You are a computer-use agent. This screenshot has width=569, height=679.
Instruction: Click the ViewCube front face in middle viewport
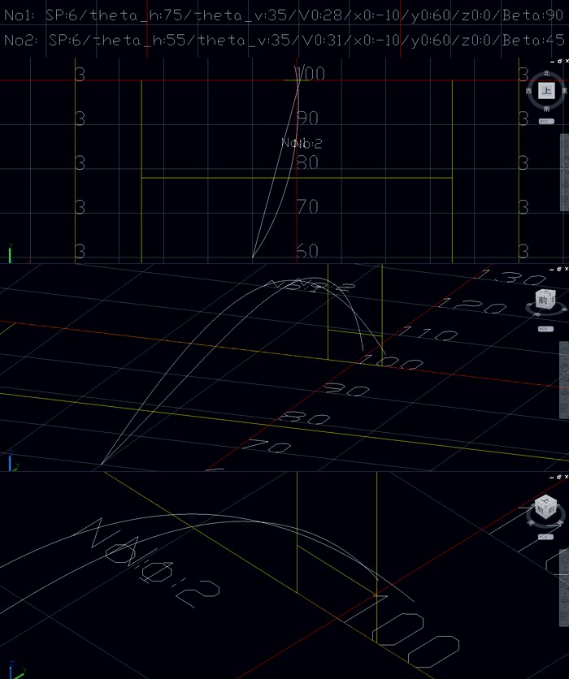tap(543, 301)
